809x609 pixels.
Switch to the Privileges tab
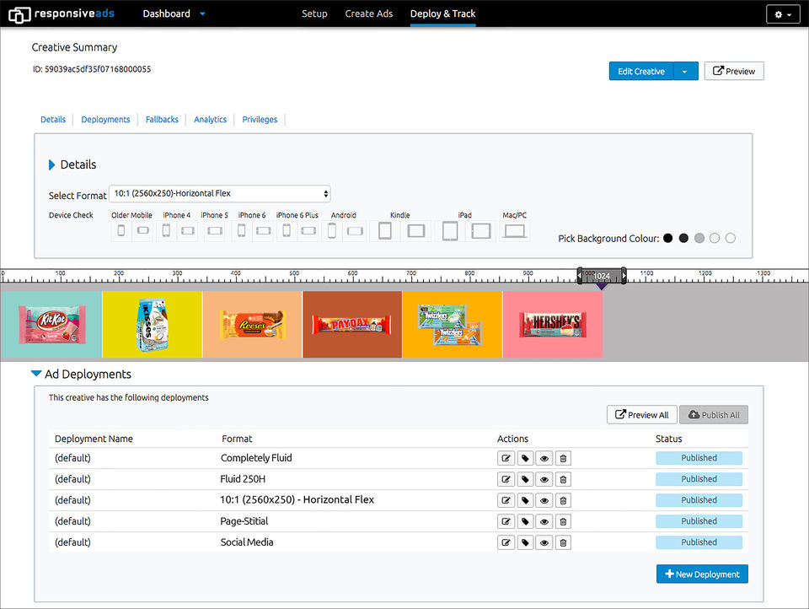(260, 119)
